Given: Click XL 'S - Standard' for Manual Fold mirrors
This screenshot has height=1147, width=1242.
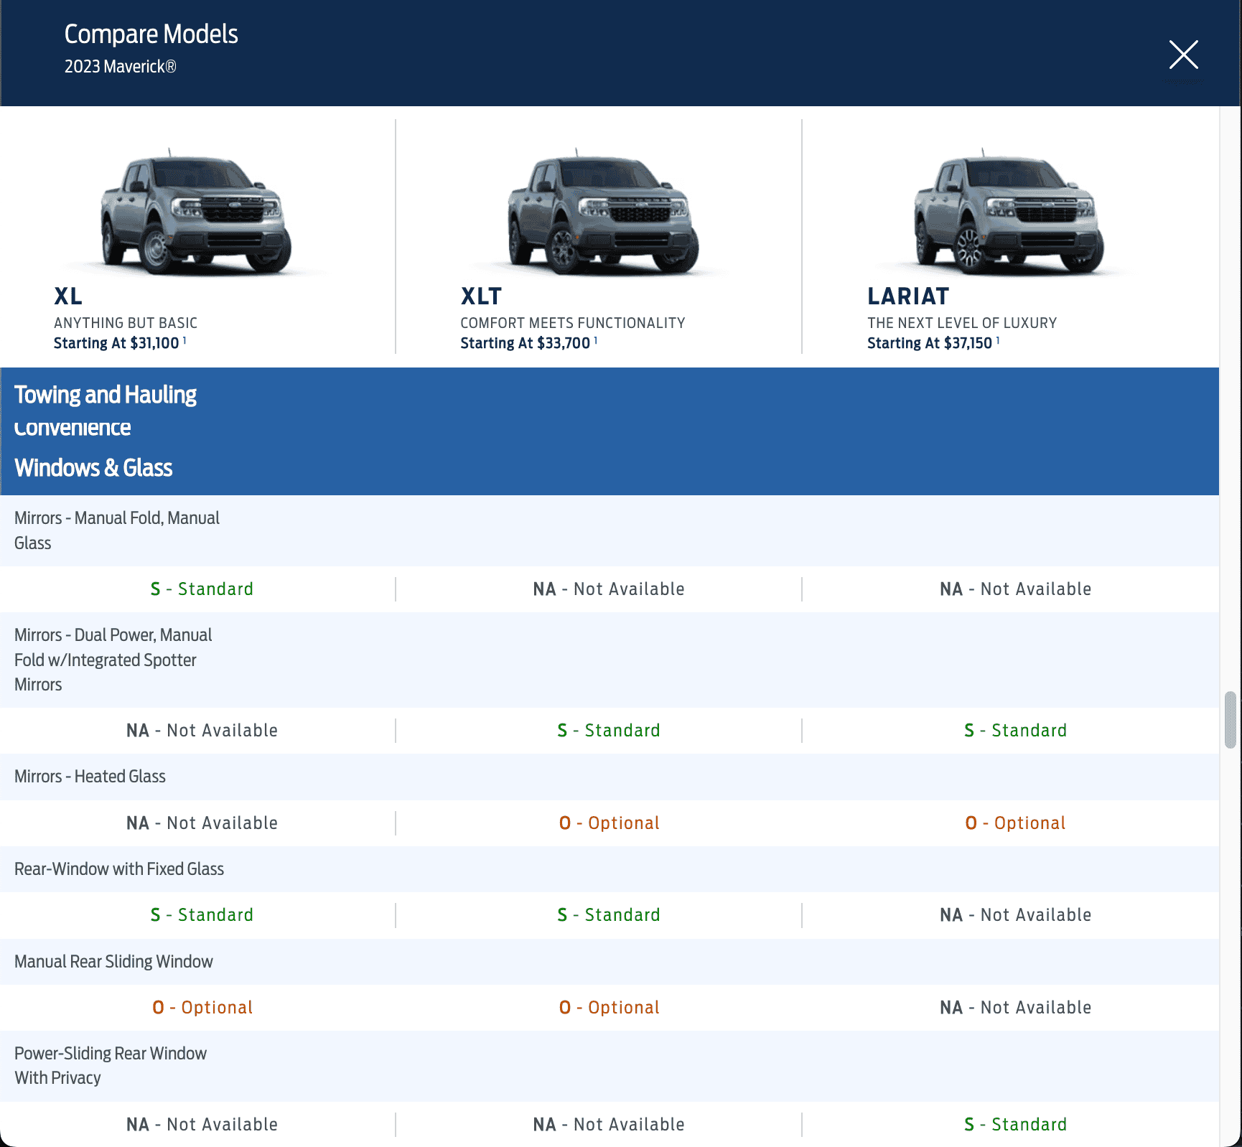Looking at the screenshot, I should pyautogui.click(x=202, y=589).
